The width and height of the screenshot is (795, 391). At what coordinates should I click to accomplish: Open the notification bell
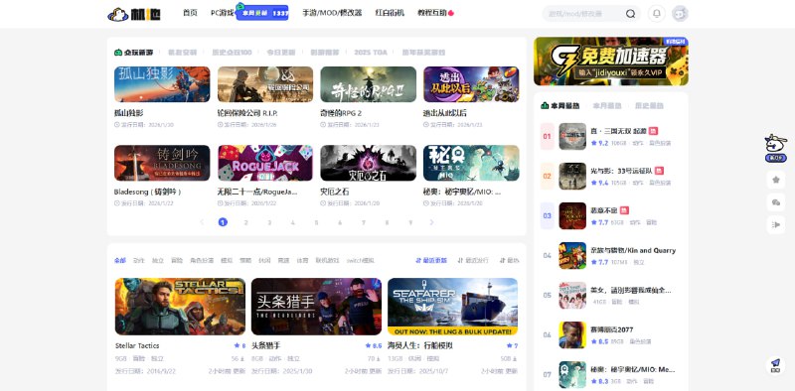(x=657, y=14)
